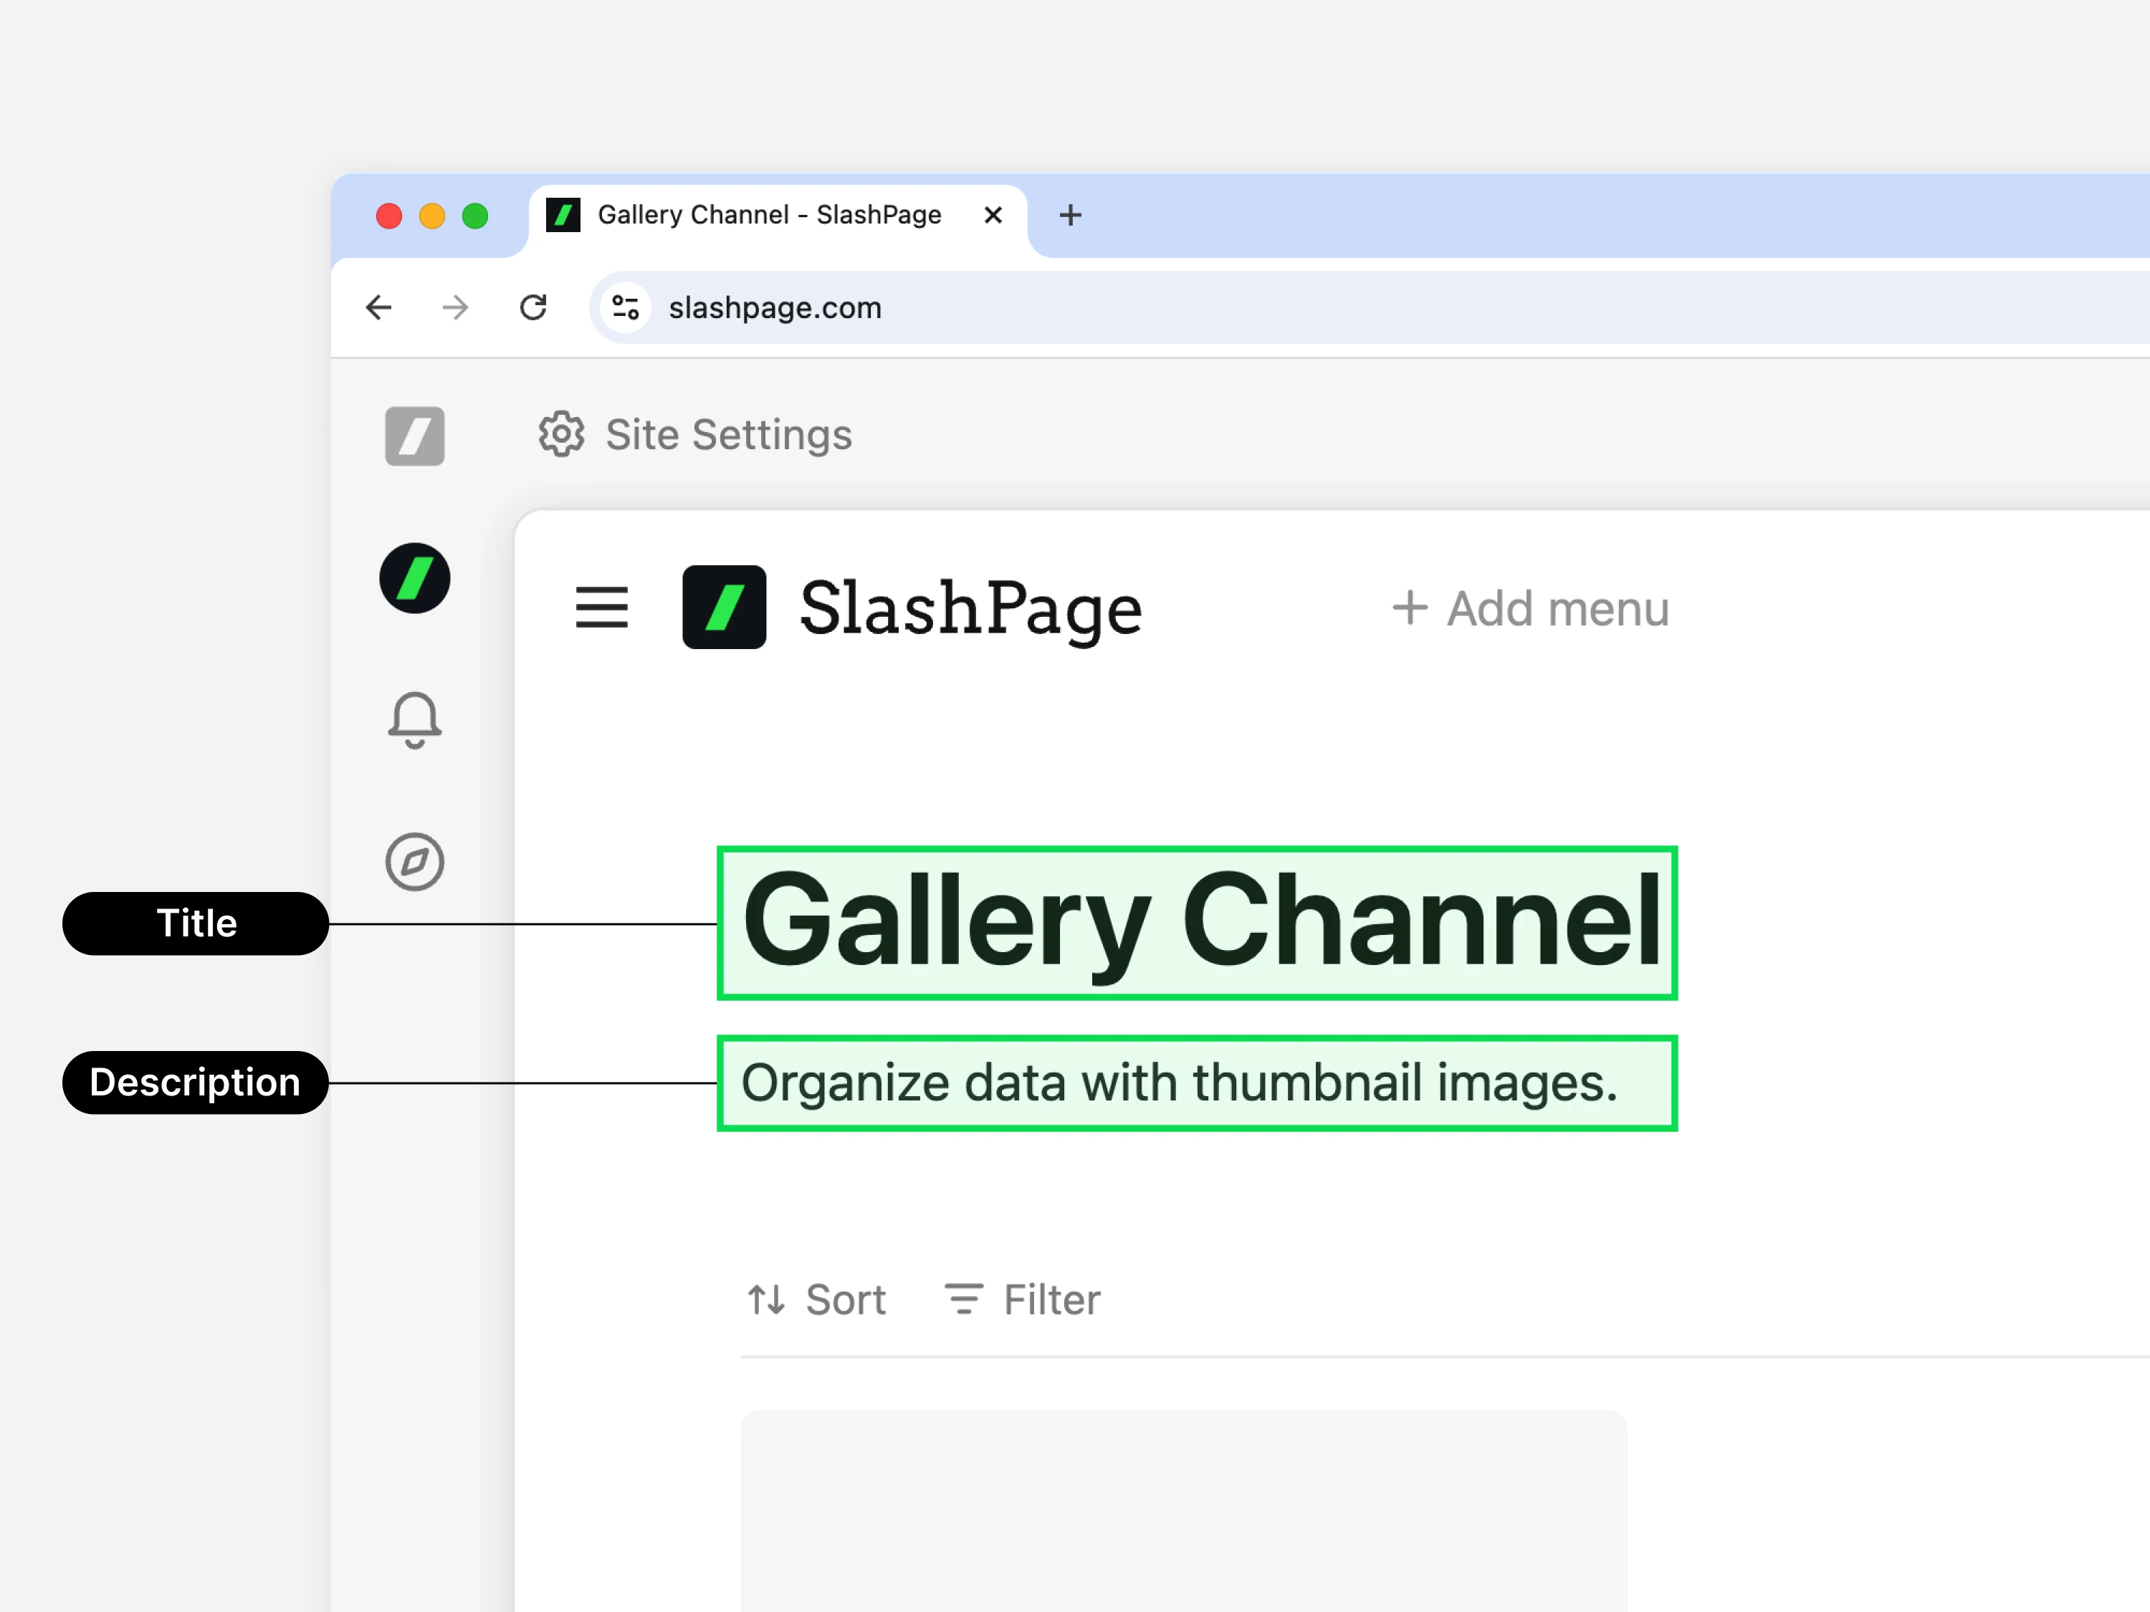The width and height of the screenshot is (2150, 1612).
Task: Open the round SlashPage site avatar
Action: tap(415, 578)
